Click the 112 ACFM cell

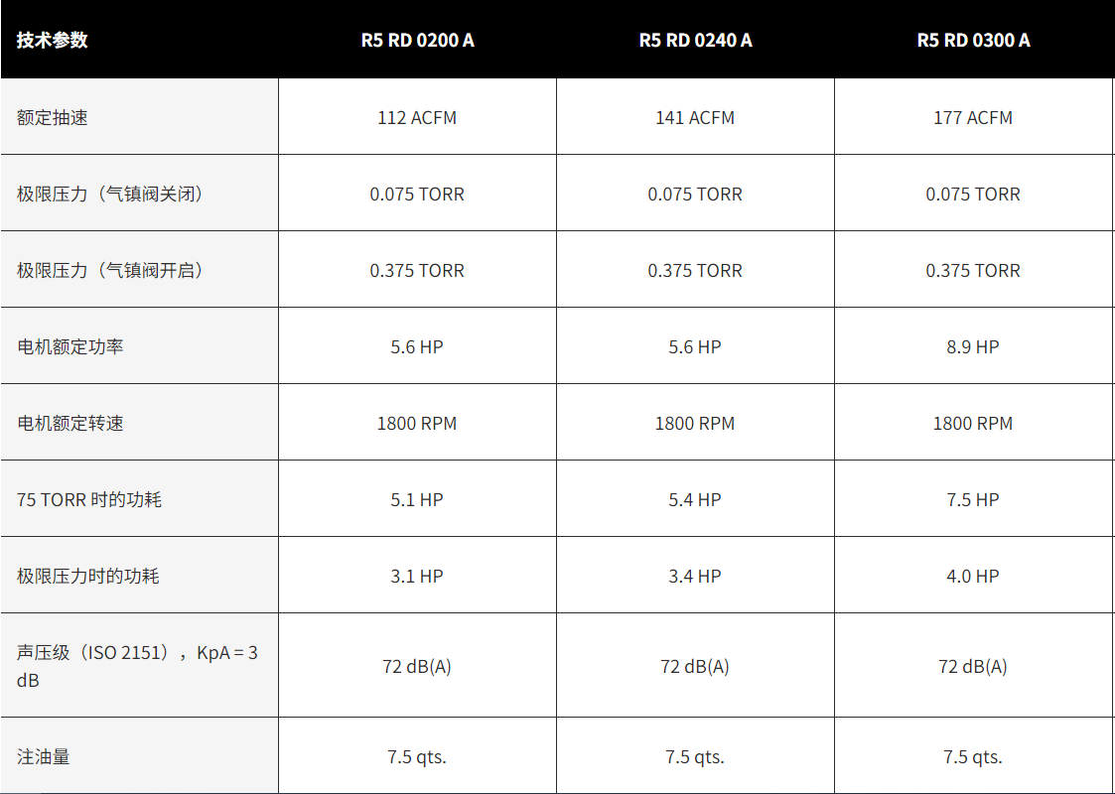point(417,117)
